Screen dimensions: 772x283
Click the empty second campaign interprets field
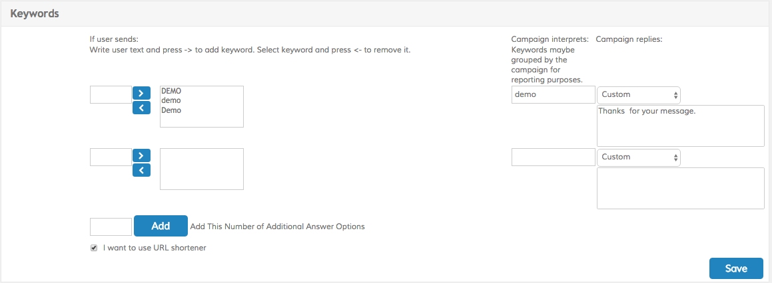[553, 157]
